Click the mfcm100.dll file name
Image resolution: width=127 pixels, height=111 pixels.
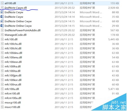click(x=12, y=93)
